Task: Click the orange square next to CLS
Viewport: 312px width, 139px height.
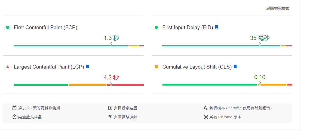Action: tap(156, 67)
